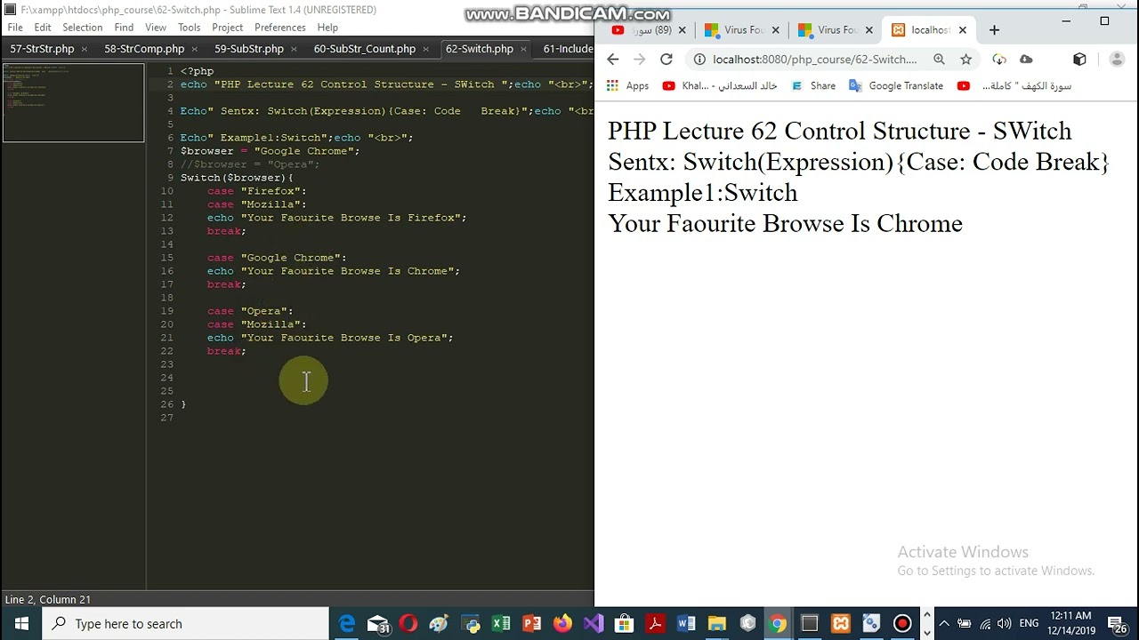Open Google Translate bookmark
Image resolution: width=1139 pixels, height=640 pixels.
click(896, 86)
